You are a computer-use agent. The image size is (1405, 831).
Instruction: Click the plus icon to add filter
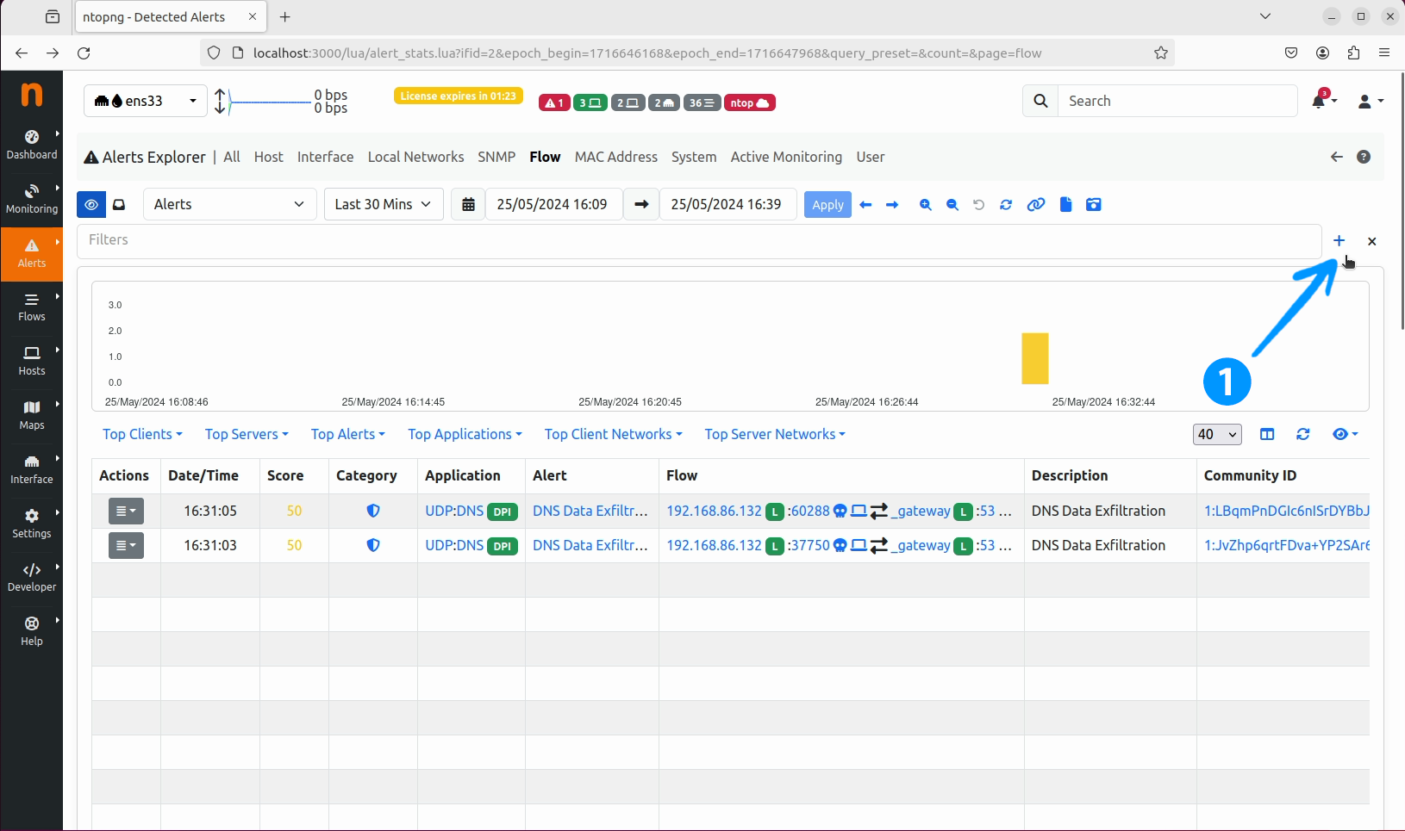(x=1339, y=241)
